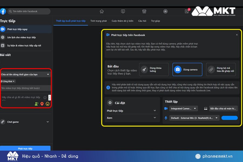Screen dimensions: 243x162
Task: Click Chơi game link icon
Action: click(3, 122)
